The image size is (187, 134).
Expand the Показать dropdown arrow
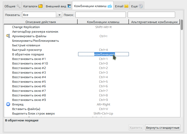click(59, 15)
